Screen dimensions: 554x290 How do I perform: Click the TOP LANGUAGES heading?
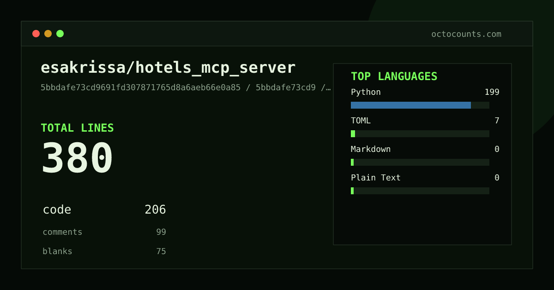(394, 76)
